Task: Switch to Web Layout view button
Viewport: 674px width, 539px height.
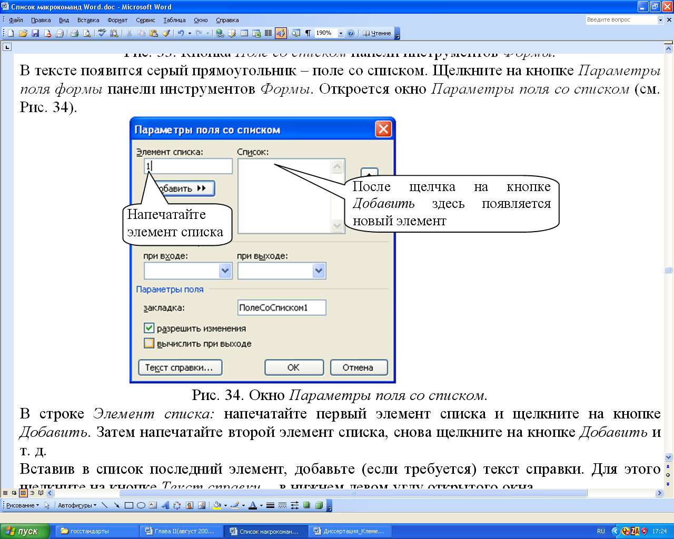Action: [14, 493]
